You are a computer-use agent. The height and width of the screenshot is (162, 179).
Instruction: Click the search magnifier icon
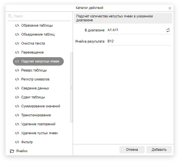coord(10,16)
